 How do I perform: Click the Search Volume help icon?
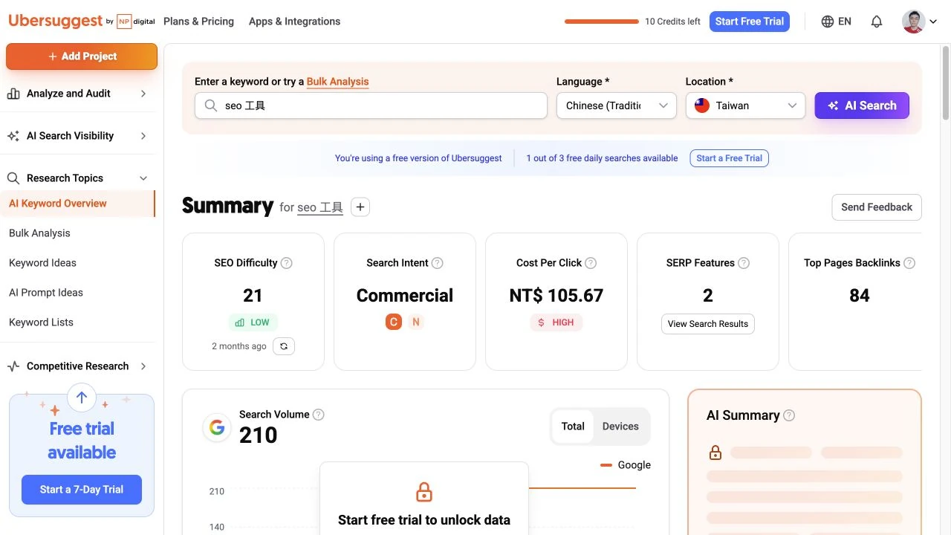pyautogui.click(x=319, y=415)
